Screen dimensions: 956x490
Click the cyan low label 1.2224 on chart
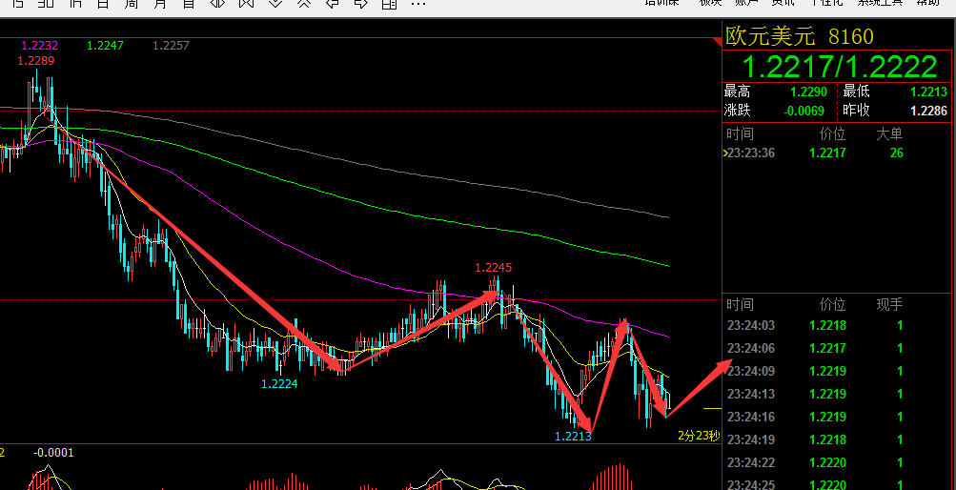(279, 384)
